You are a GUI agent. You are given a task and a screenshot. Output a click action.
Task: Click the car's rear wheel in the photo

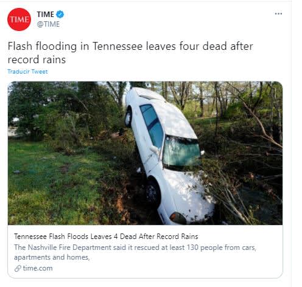(x=128, y=118)
